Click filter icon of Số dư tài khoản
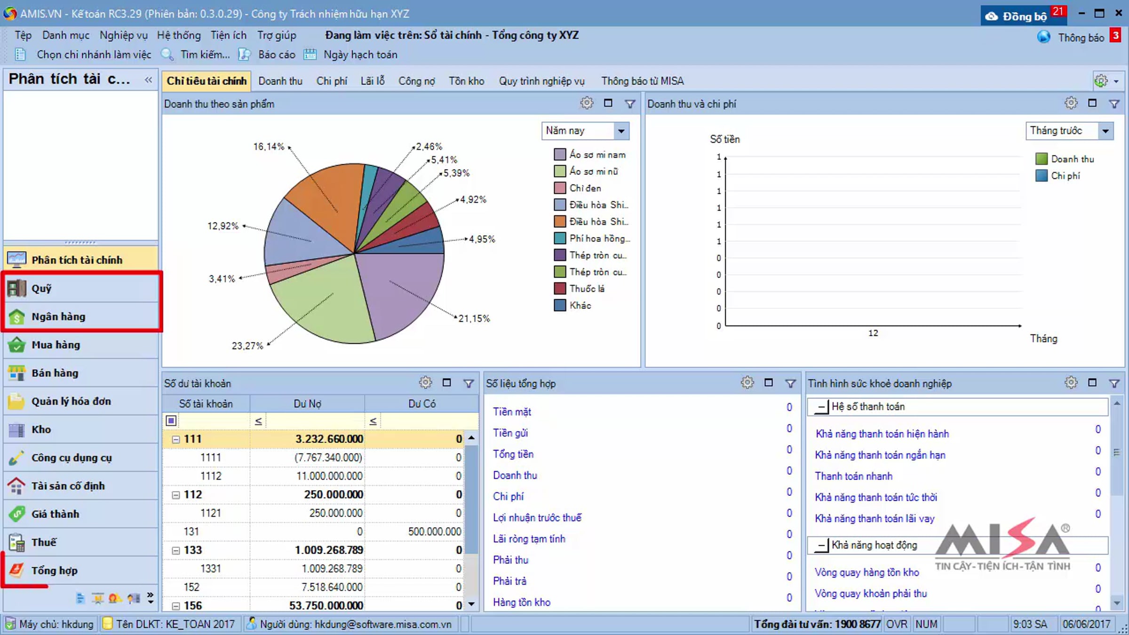The image size is (1129, 635). 469,383
